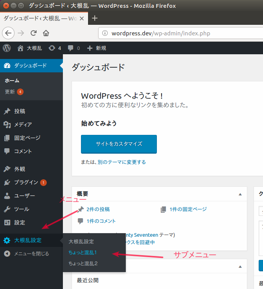Click the プラグイン plug icon in sidebar

coord(7,182)
